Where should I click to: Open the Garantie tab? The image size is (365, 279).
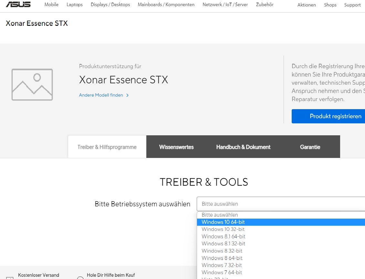coord(310,147)
